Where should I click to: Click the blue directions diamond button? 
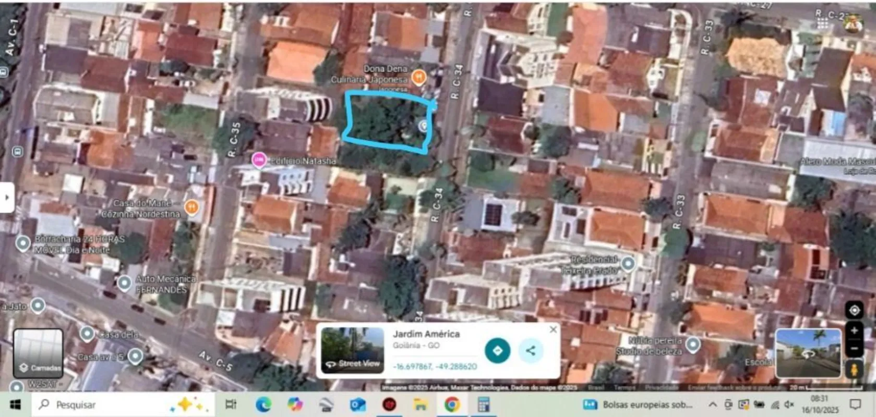point(497,350)
